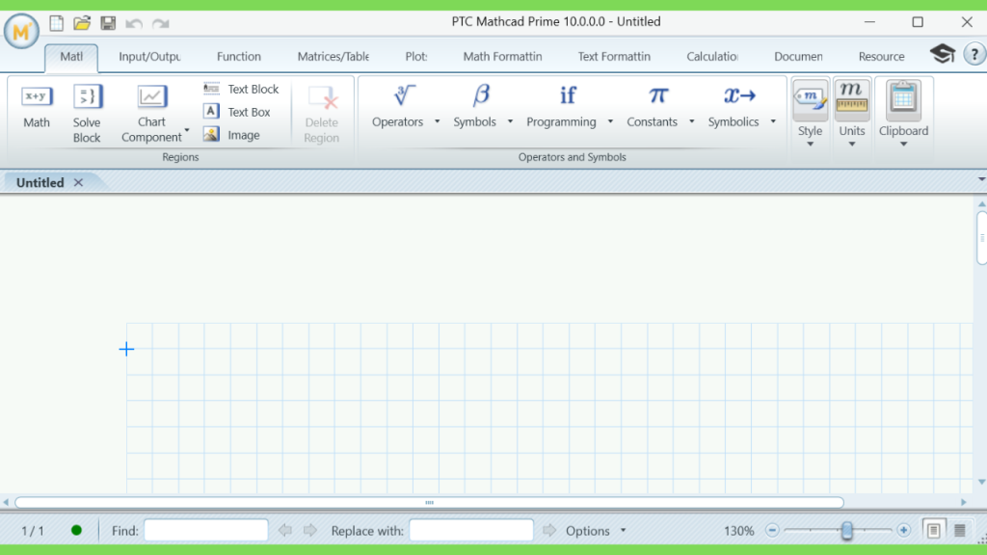987x555 pixels.
Task: Click the Delete Region button
Action: (322, 116)
